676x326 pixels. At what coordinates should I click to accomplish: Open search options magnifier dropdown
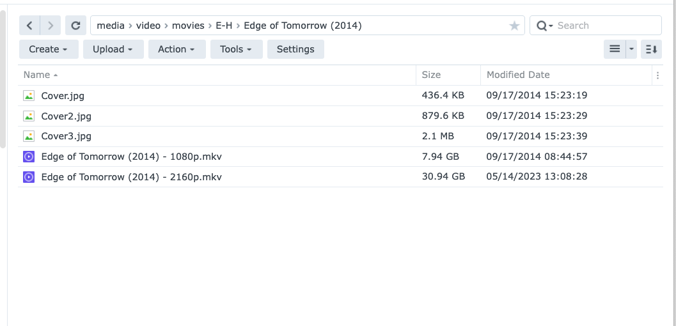545,26
